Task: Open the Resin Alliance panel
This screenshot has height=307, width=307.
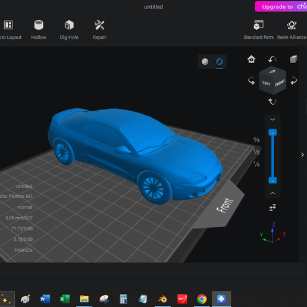Action: pyautogui.click(x=292, y=30)
